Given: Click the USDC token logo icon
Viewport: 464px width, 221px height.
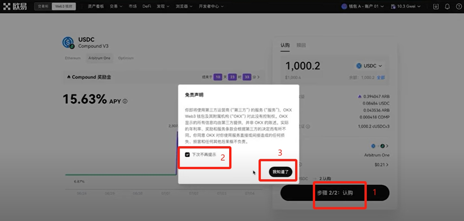Looking at the screenshot, I should [68, 42].
